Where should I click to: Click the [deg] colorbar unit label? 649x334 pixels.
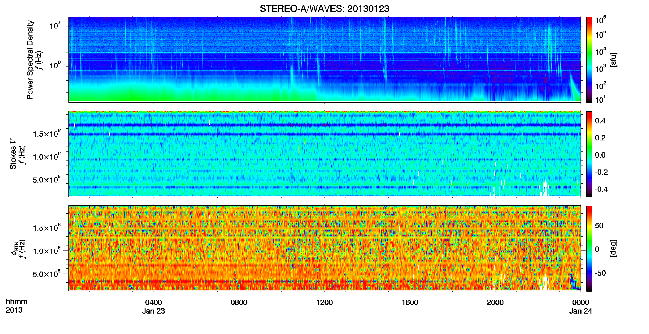click(x=613, y=248)
